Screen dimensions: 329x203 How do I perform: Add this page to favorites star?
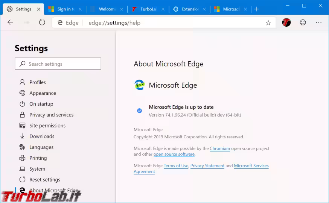click(x=268, y=23)
